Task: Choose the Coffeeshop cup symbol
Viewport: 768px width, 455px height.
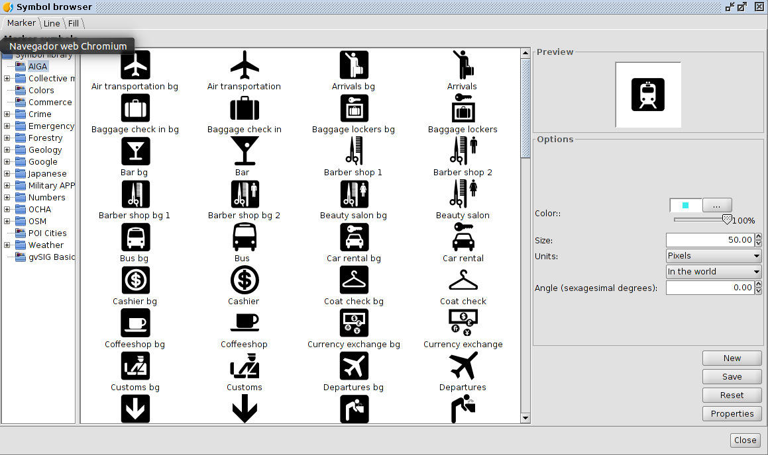Action: (x=244, y=323)
